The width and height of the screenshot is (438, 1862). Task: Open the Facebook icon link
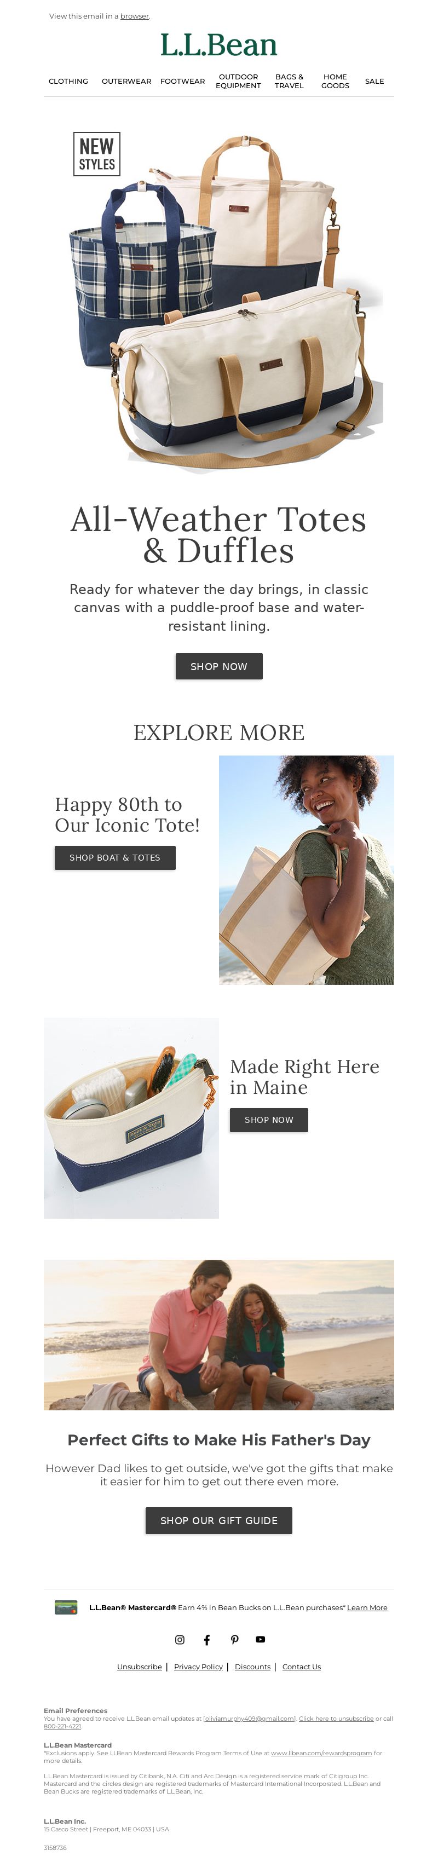pos(207,1639)
